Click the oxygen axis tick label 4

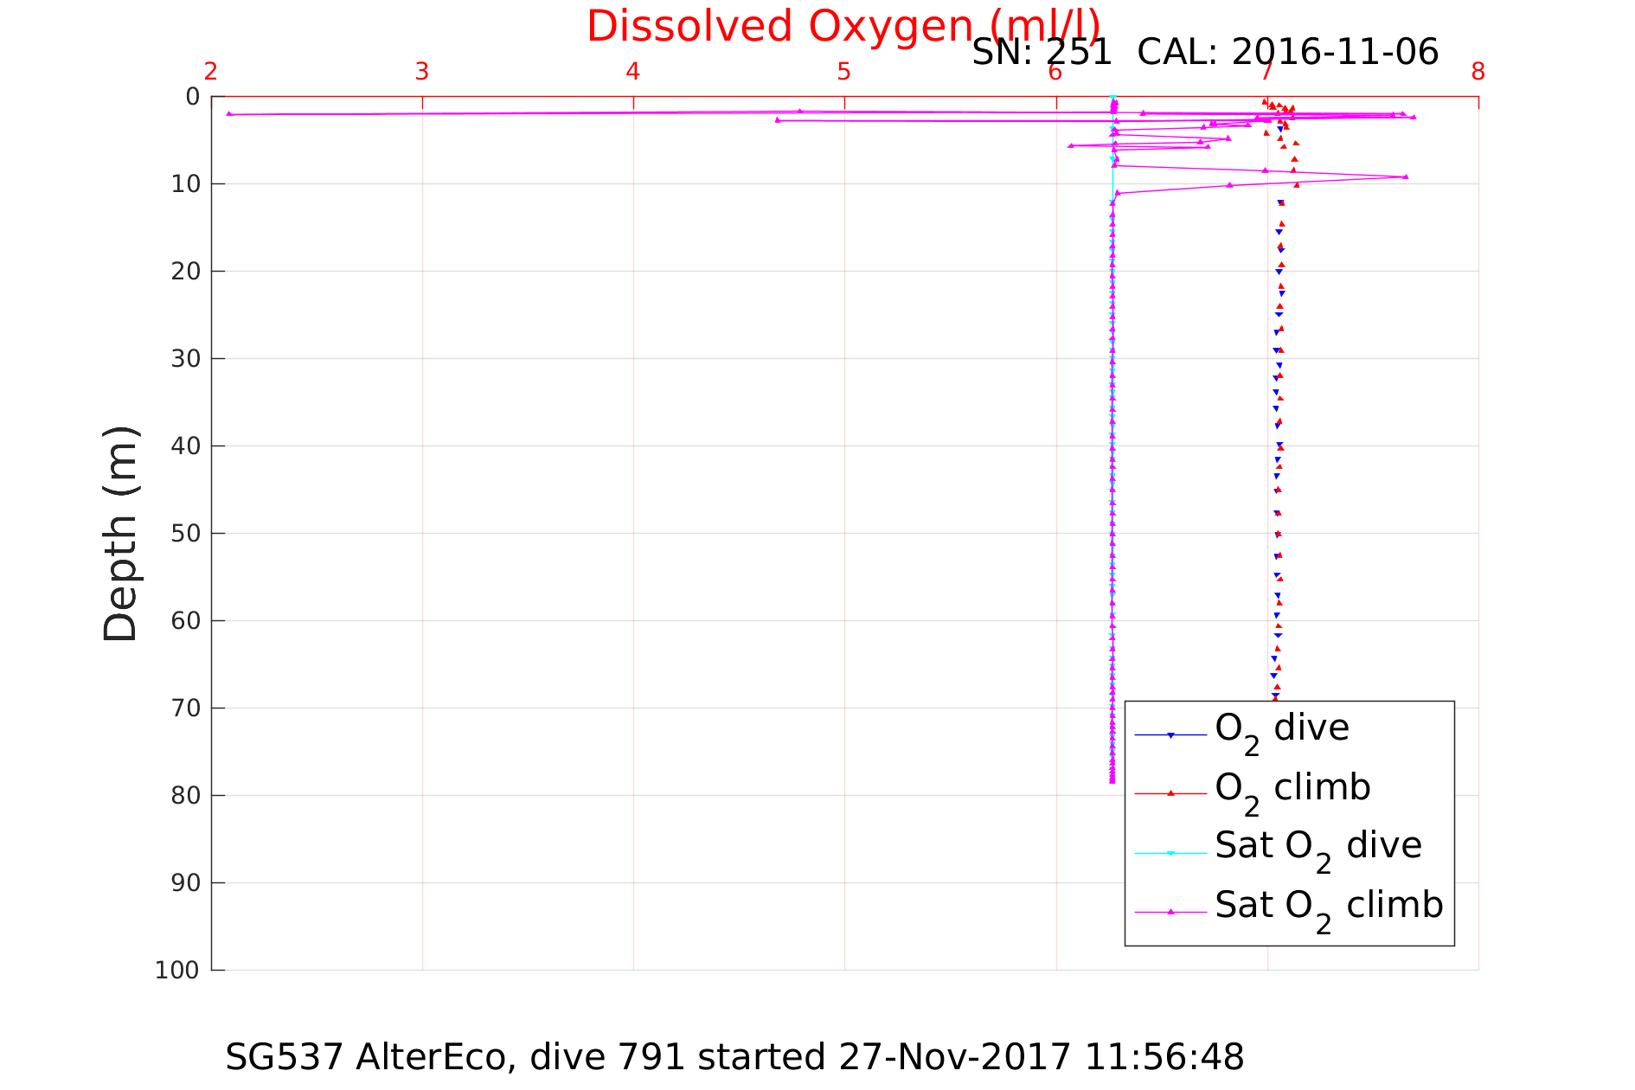[633, 72]
